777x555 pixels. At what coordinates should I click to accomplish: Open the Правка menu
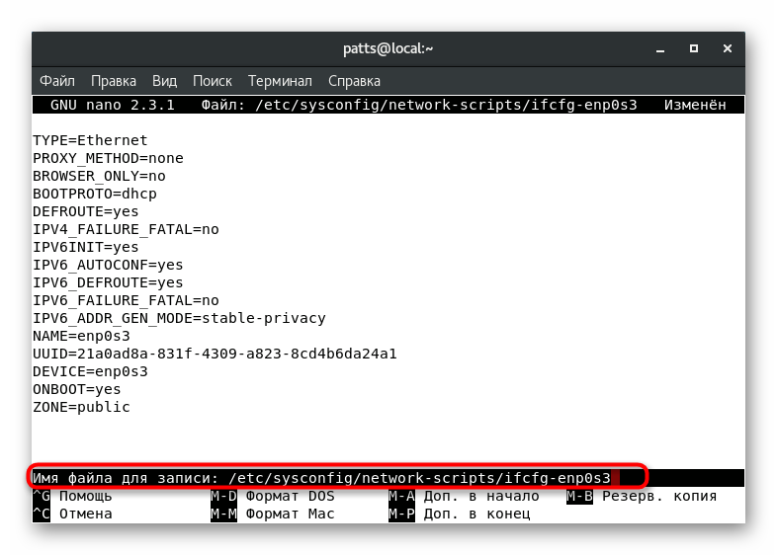pos(114,81)
